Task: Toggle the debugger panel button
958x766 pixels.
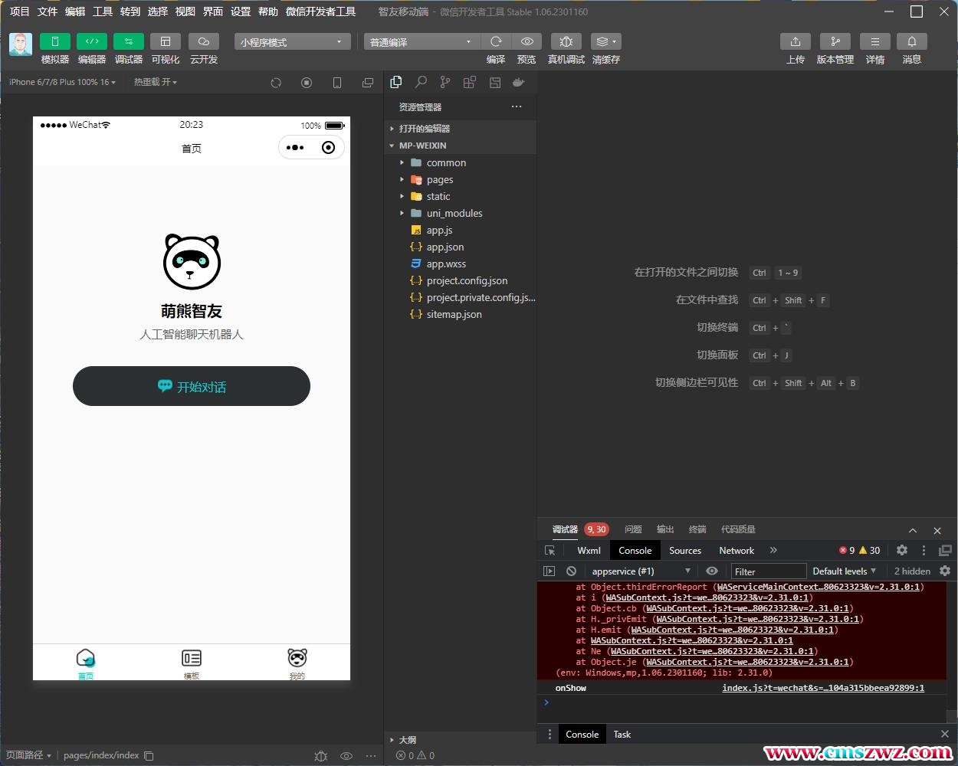Action: point(128,41)
